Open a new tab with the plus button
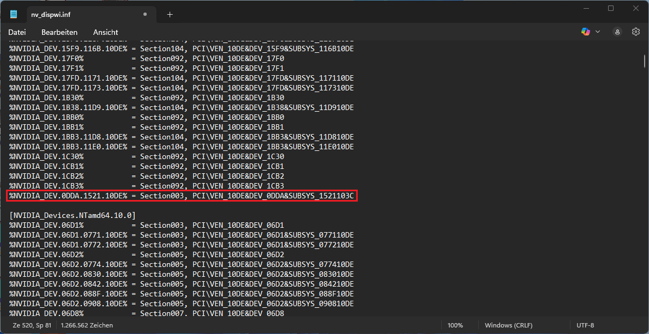 pos(170,15)
